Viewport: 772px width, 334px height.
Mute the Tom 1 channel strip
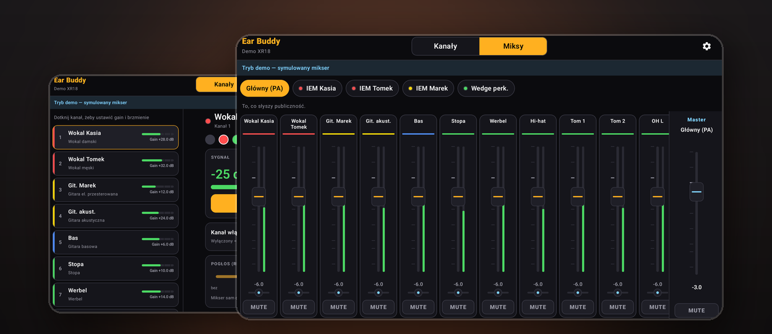(578, 307)
